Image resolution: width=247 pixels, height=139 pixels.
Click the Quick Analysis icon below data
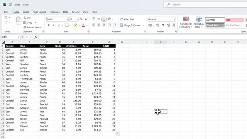pos(117,134)
